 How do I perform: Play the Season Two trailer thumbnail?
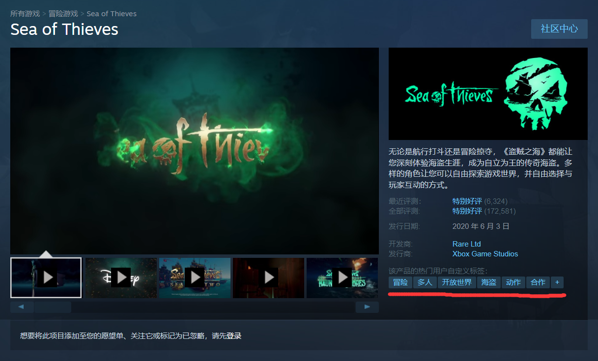(x=195, y=278)
